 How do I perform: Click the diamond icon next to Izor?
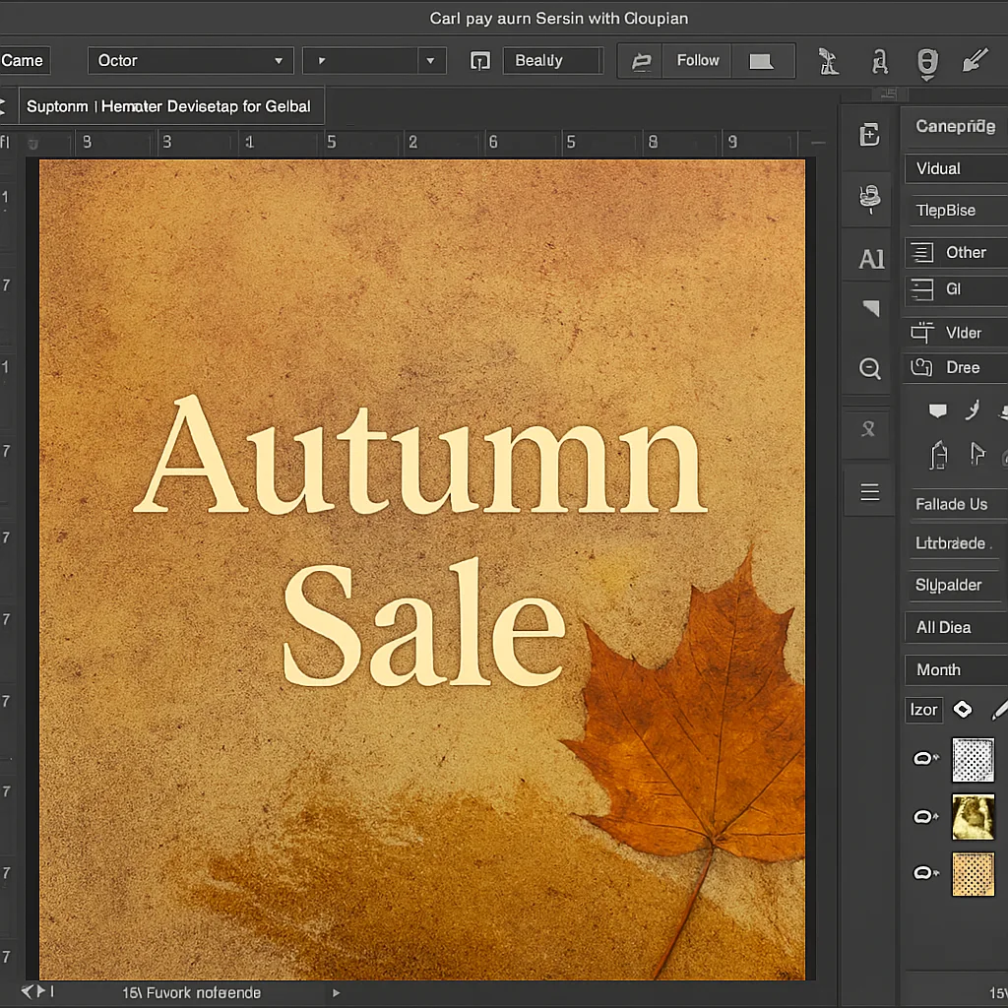(x=962, y=710)
